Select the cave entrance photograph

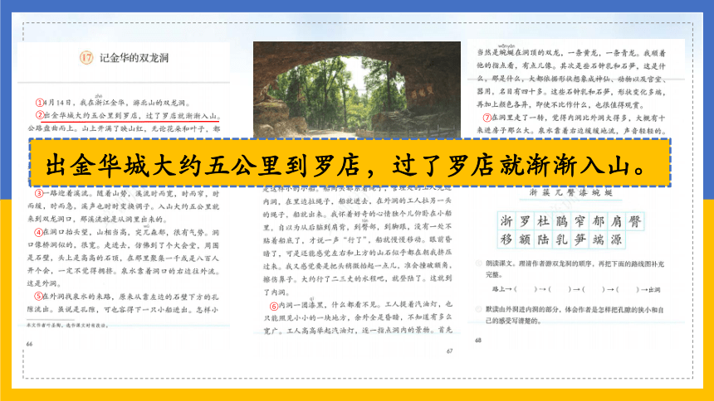356,89
